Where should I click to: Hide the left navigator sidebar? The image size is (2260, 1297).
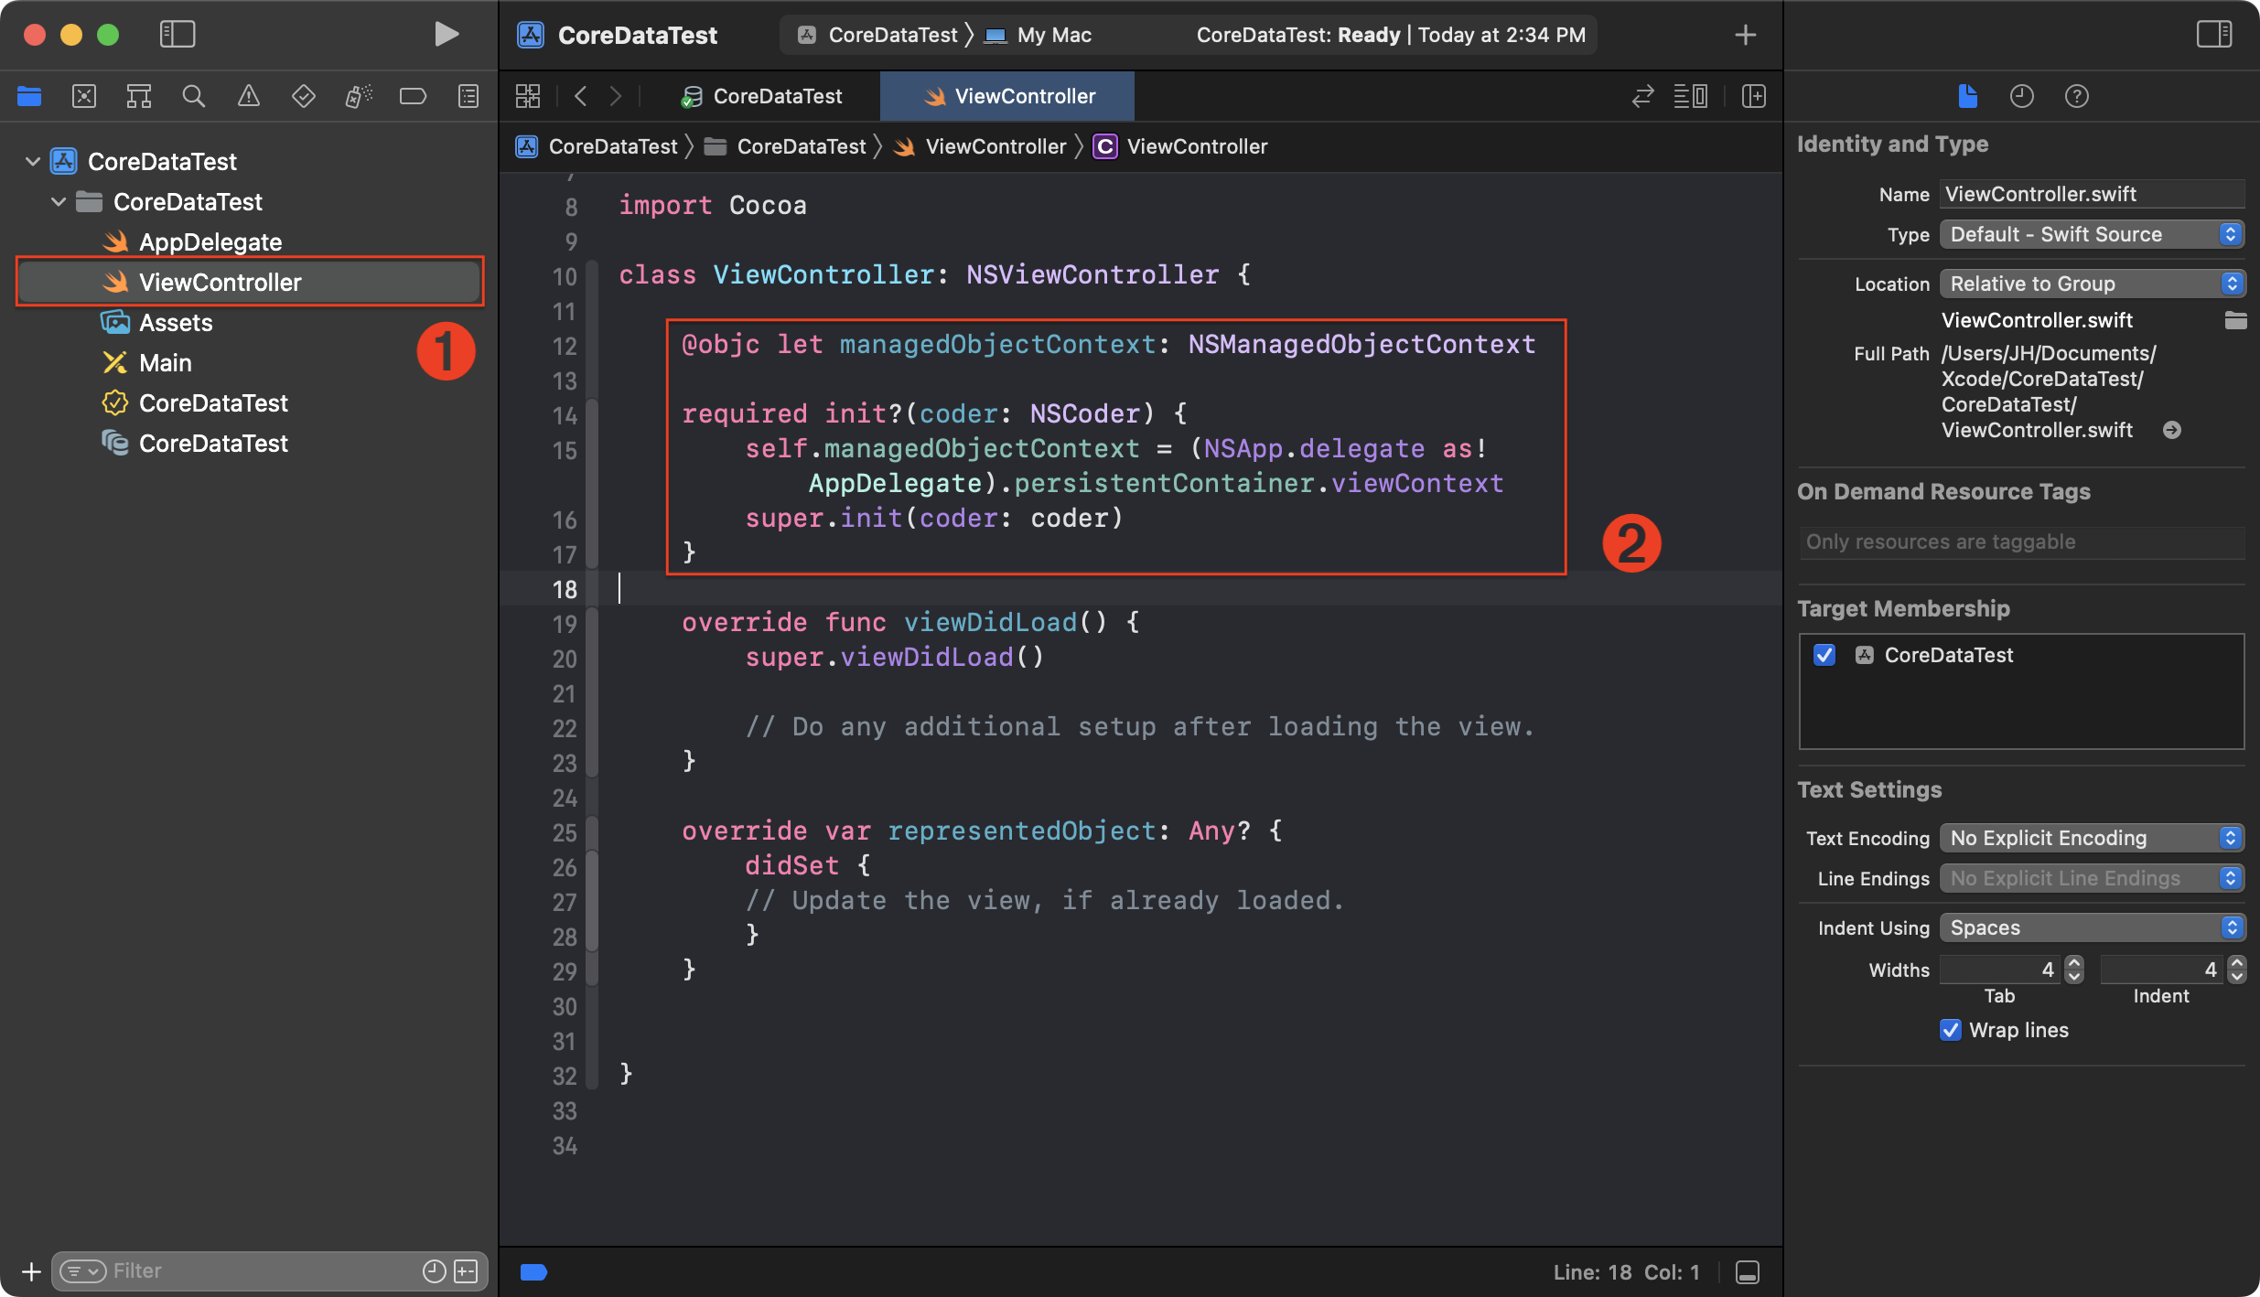click(178, 35)
